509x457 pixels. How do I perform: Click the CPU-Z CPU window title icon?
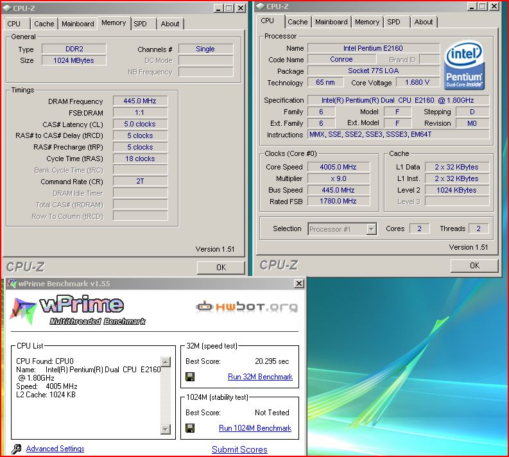[261, 6]
